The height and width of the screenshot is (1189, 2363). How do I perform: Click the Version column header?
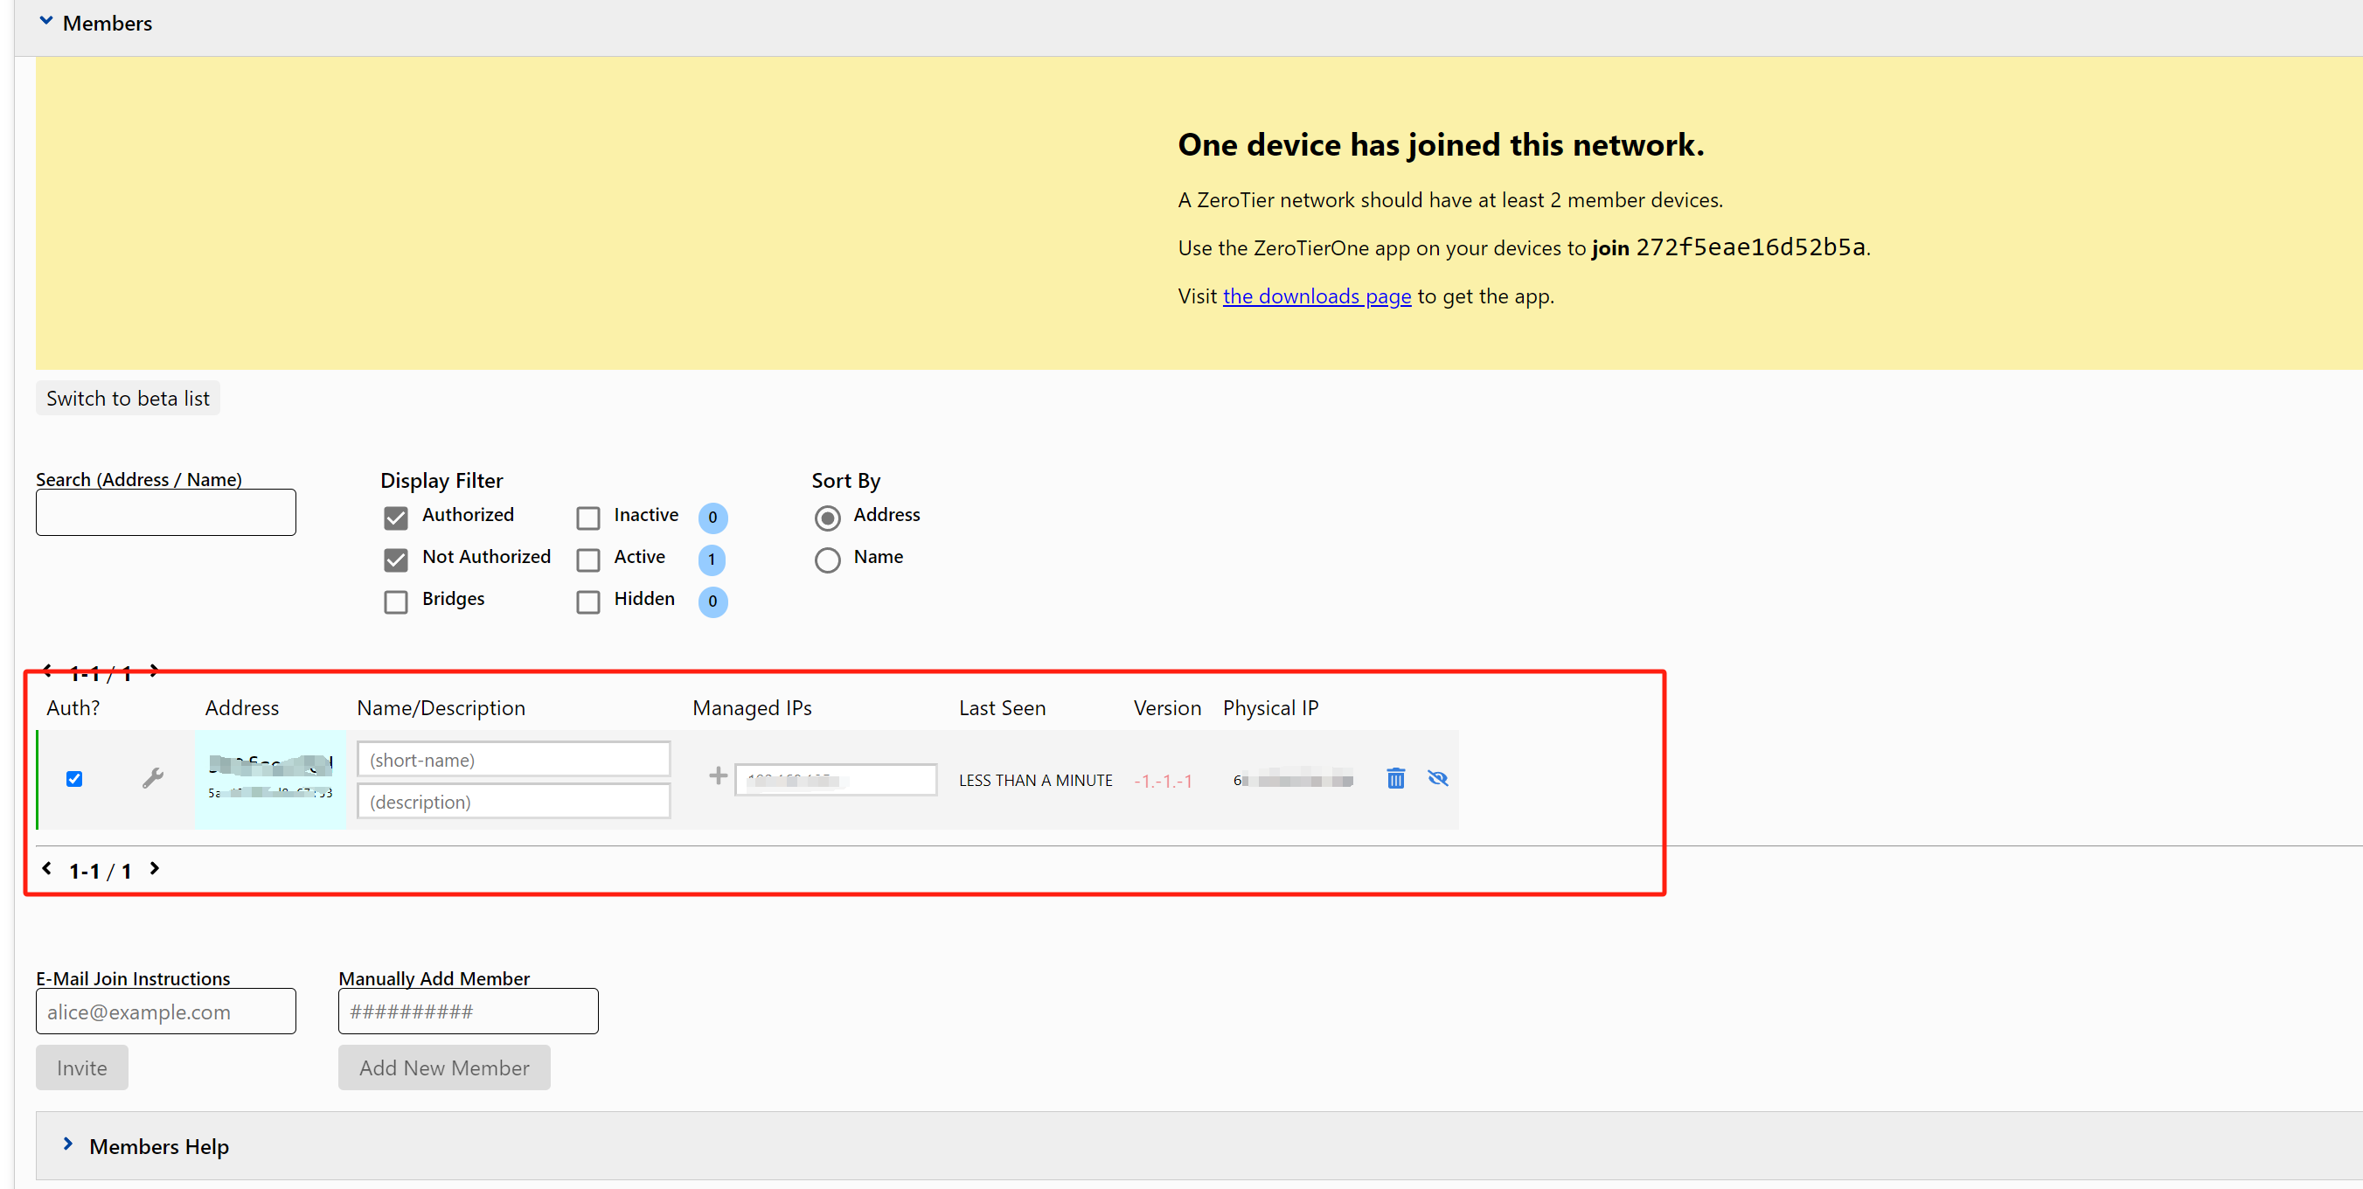click(1167, 708)
